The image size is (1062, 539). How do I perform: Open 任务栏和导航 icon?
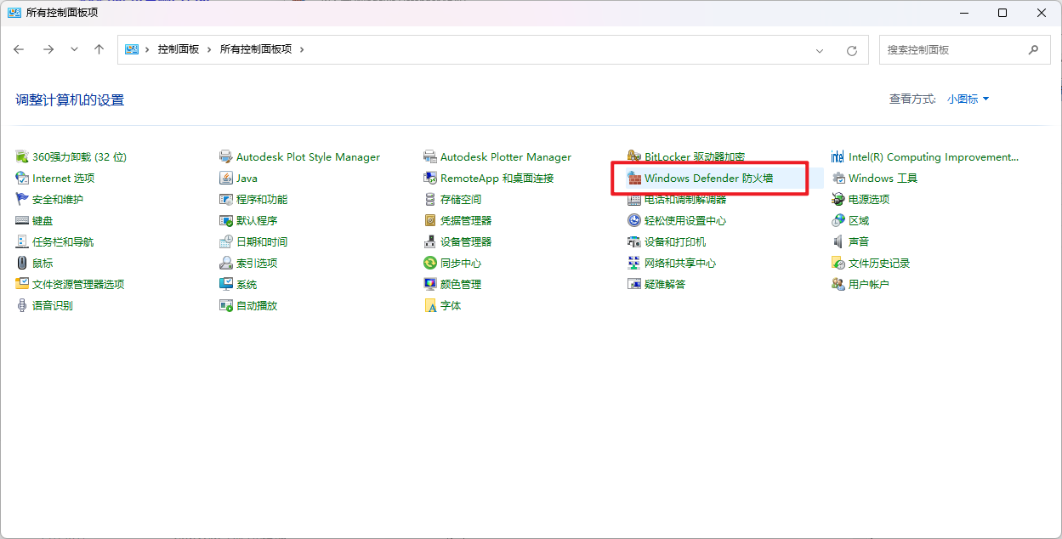pos(22,241)
